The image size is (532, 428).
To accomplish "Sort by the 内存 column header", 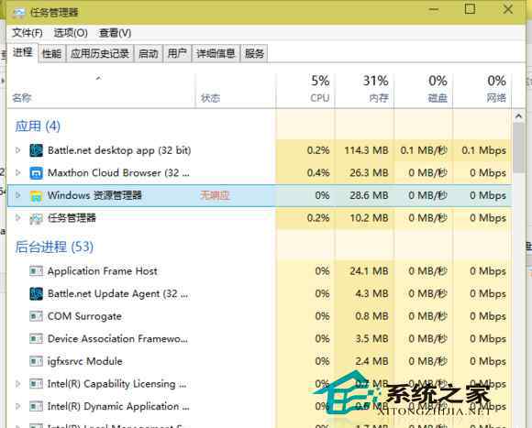I will pyautogui.click(x=364, y=91).
